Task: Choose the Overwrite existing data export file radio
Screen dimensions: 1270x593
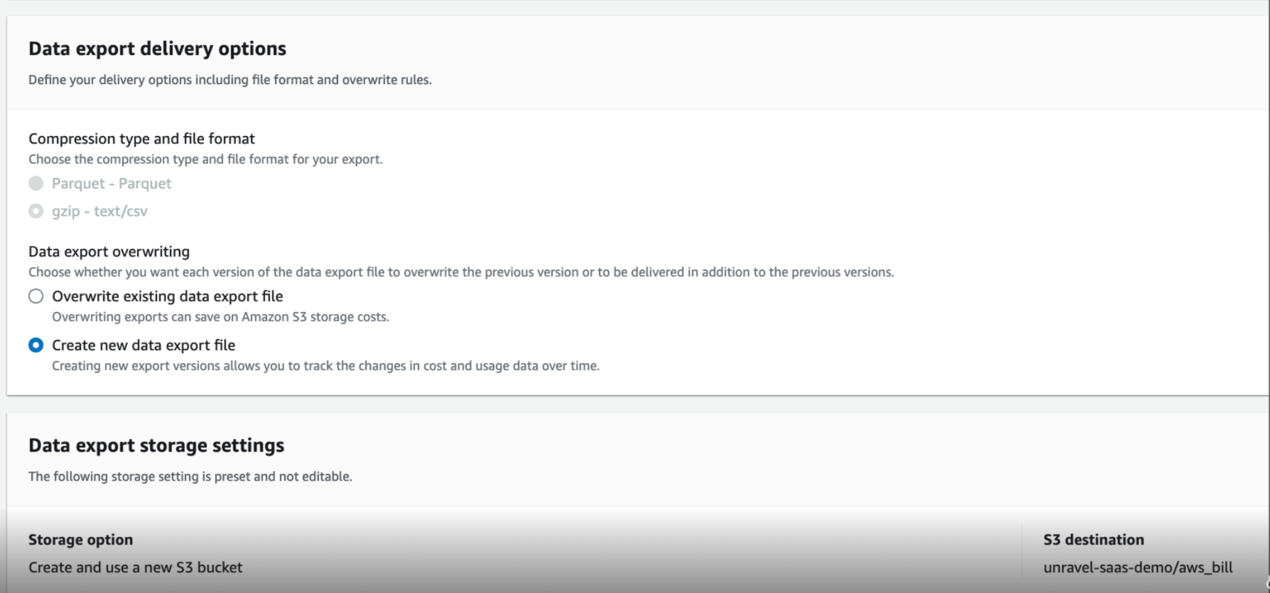Action: 36,296
